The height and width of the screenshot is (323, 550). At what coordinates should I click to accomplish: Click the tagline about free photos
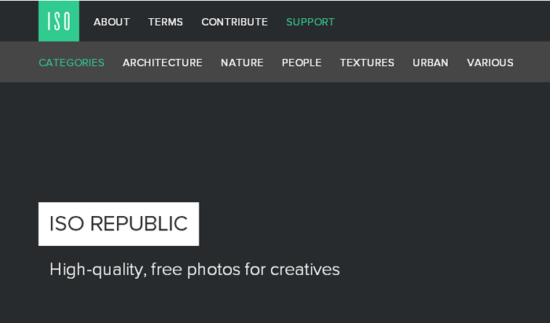click(x=194, y=270)
